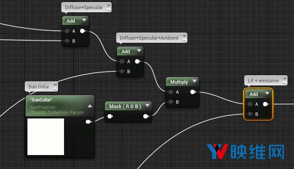The image size is (294, 169).
Task: Select the Mask (R G B) node title
Action: pyautogui.click(x=125, y=106)
